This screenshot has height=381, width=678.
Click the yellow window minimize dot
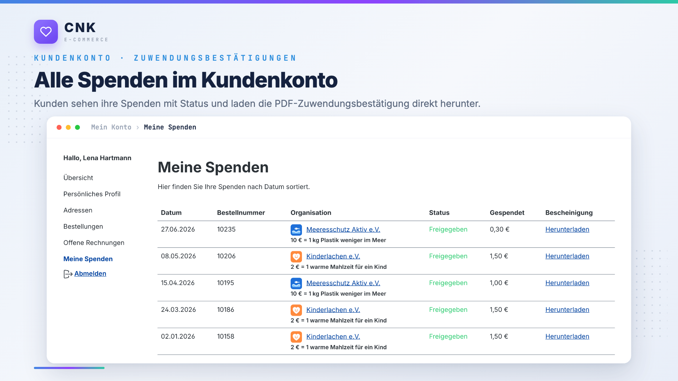68,127
